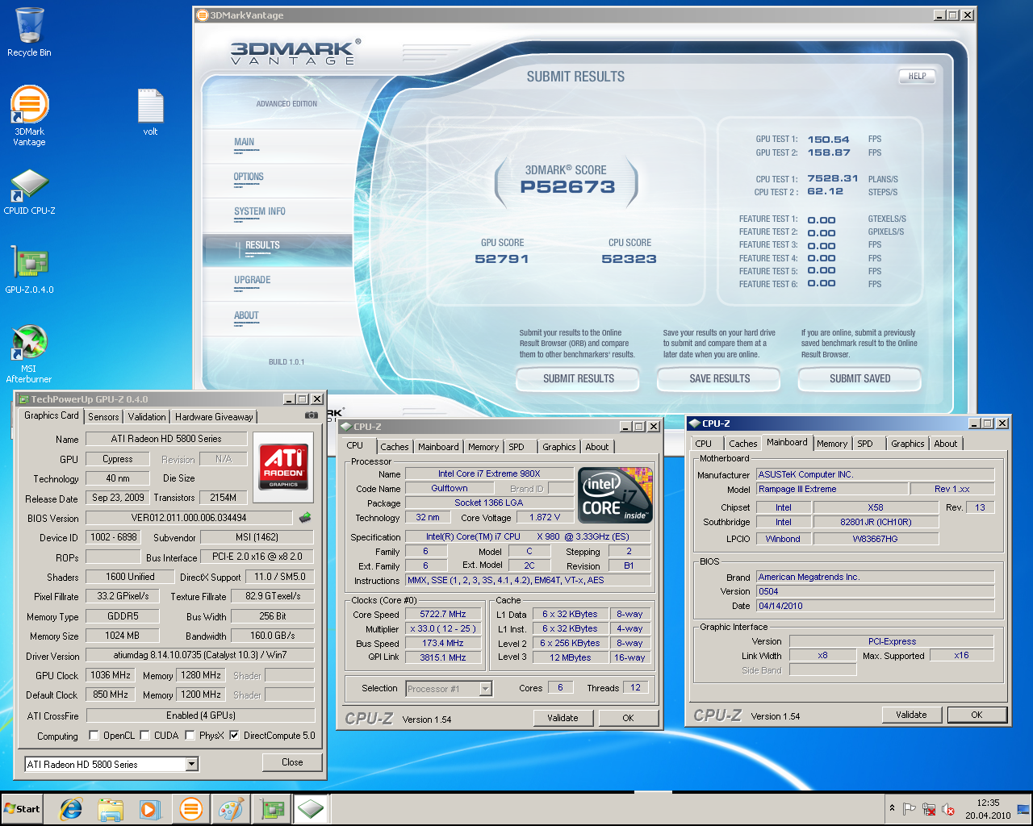Open Caches tab in left CPU-Z window
The image size is (1033, 826).
(395, 447)
